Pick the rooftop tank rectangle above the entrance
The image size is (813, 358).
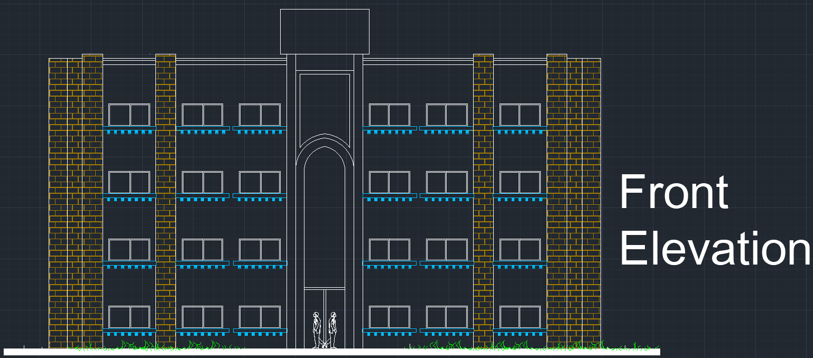coord(325,31)
